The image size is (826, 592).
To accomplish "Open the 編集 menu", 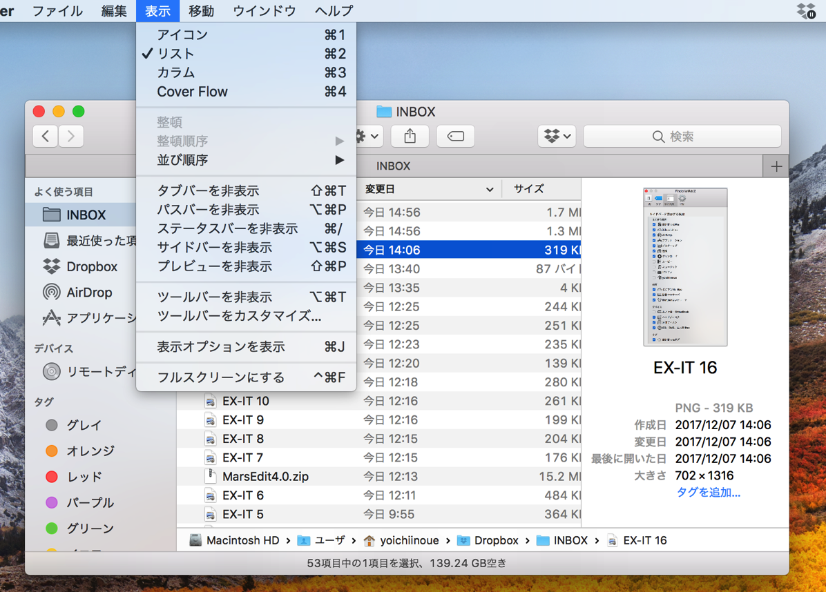I will pyautogui.click(x=114, y=10).
